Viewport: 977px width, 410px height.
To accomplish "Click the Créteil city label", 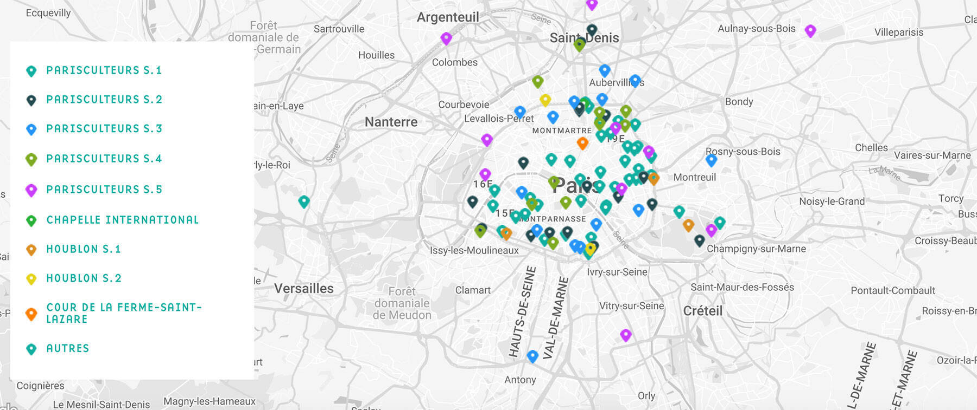I will pyautogui.click(x=703, y=311).
